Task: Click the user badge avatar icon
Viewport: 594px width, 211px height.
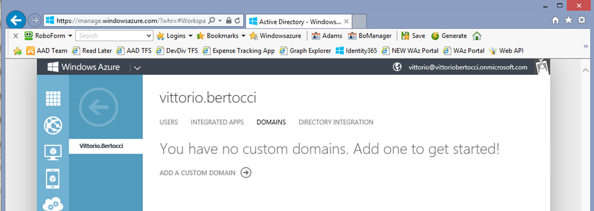Action: pos(543,67)
